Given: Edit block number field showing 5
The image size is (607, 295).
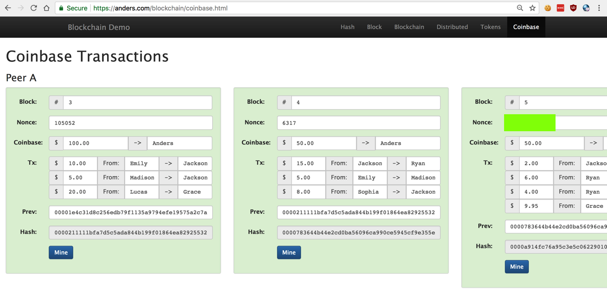Looking at the screenshot, I should (x=563, y=102).
